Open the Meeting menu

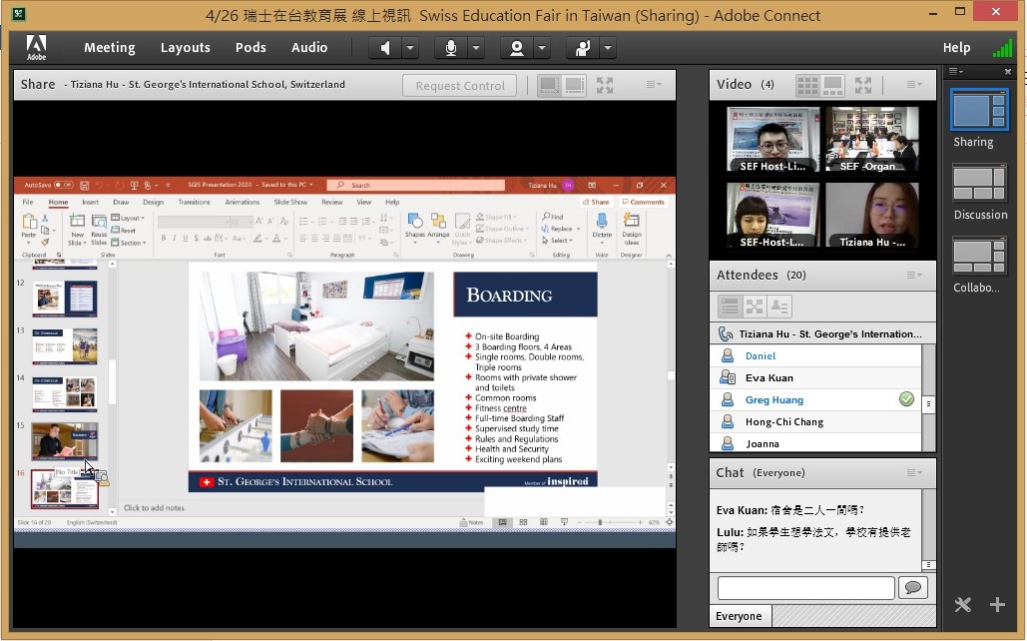110,47
